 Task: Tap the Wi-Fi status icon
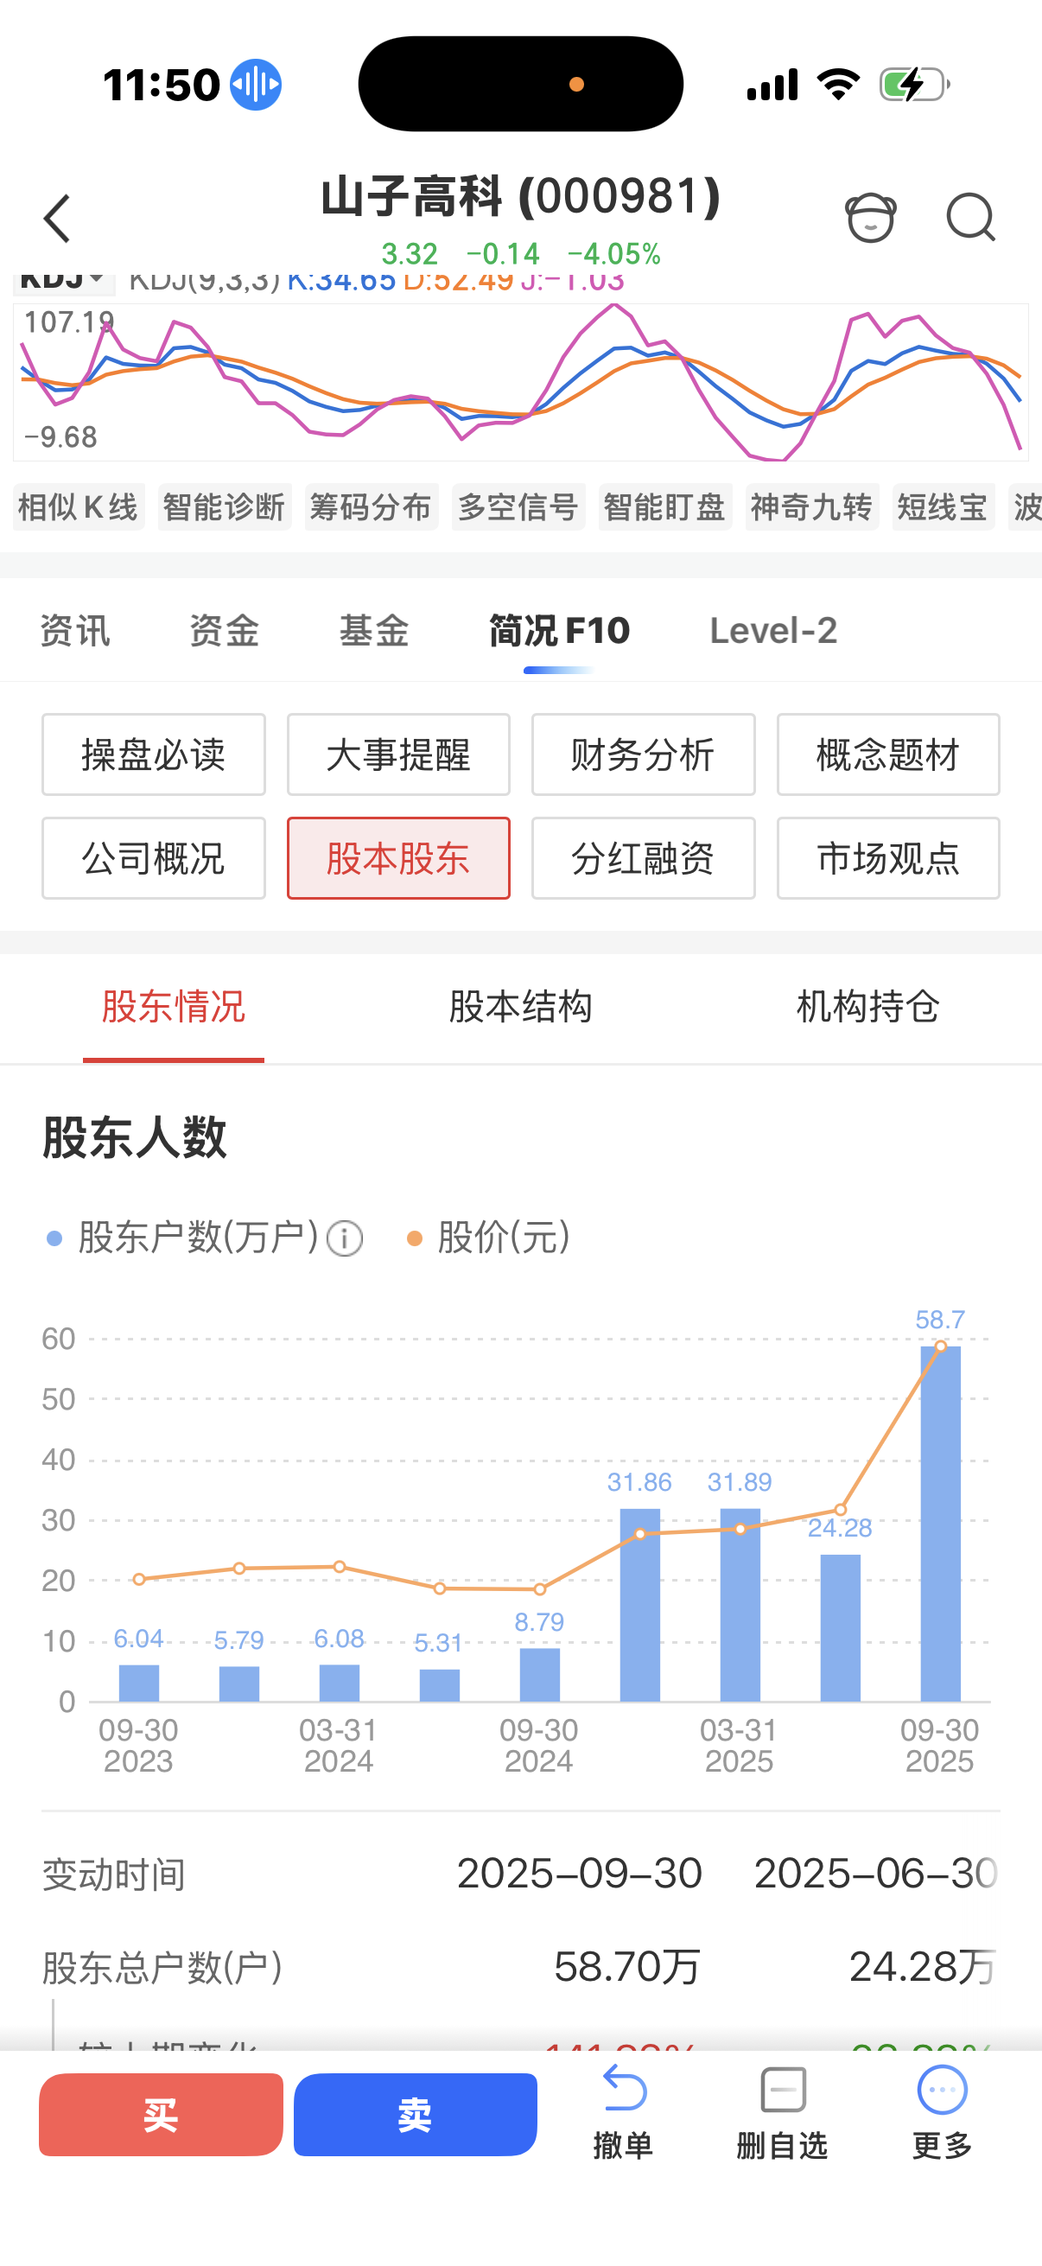point(838,85)
